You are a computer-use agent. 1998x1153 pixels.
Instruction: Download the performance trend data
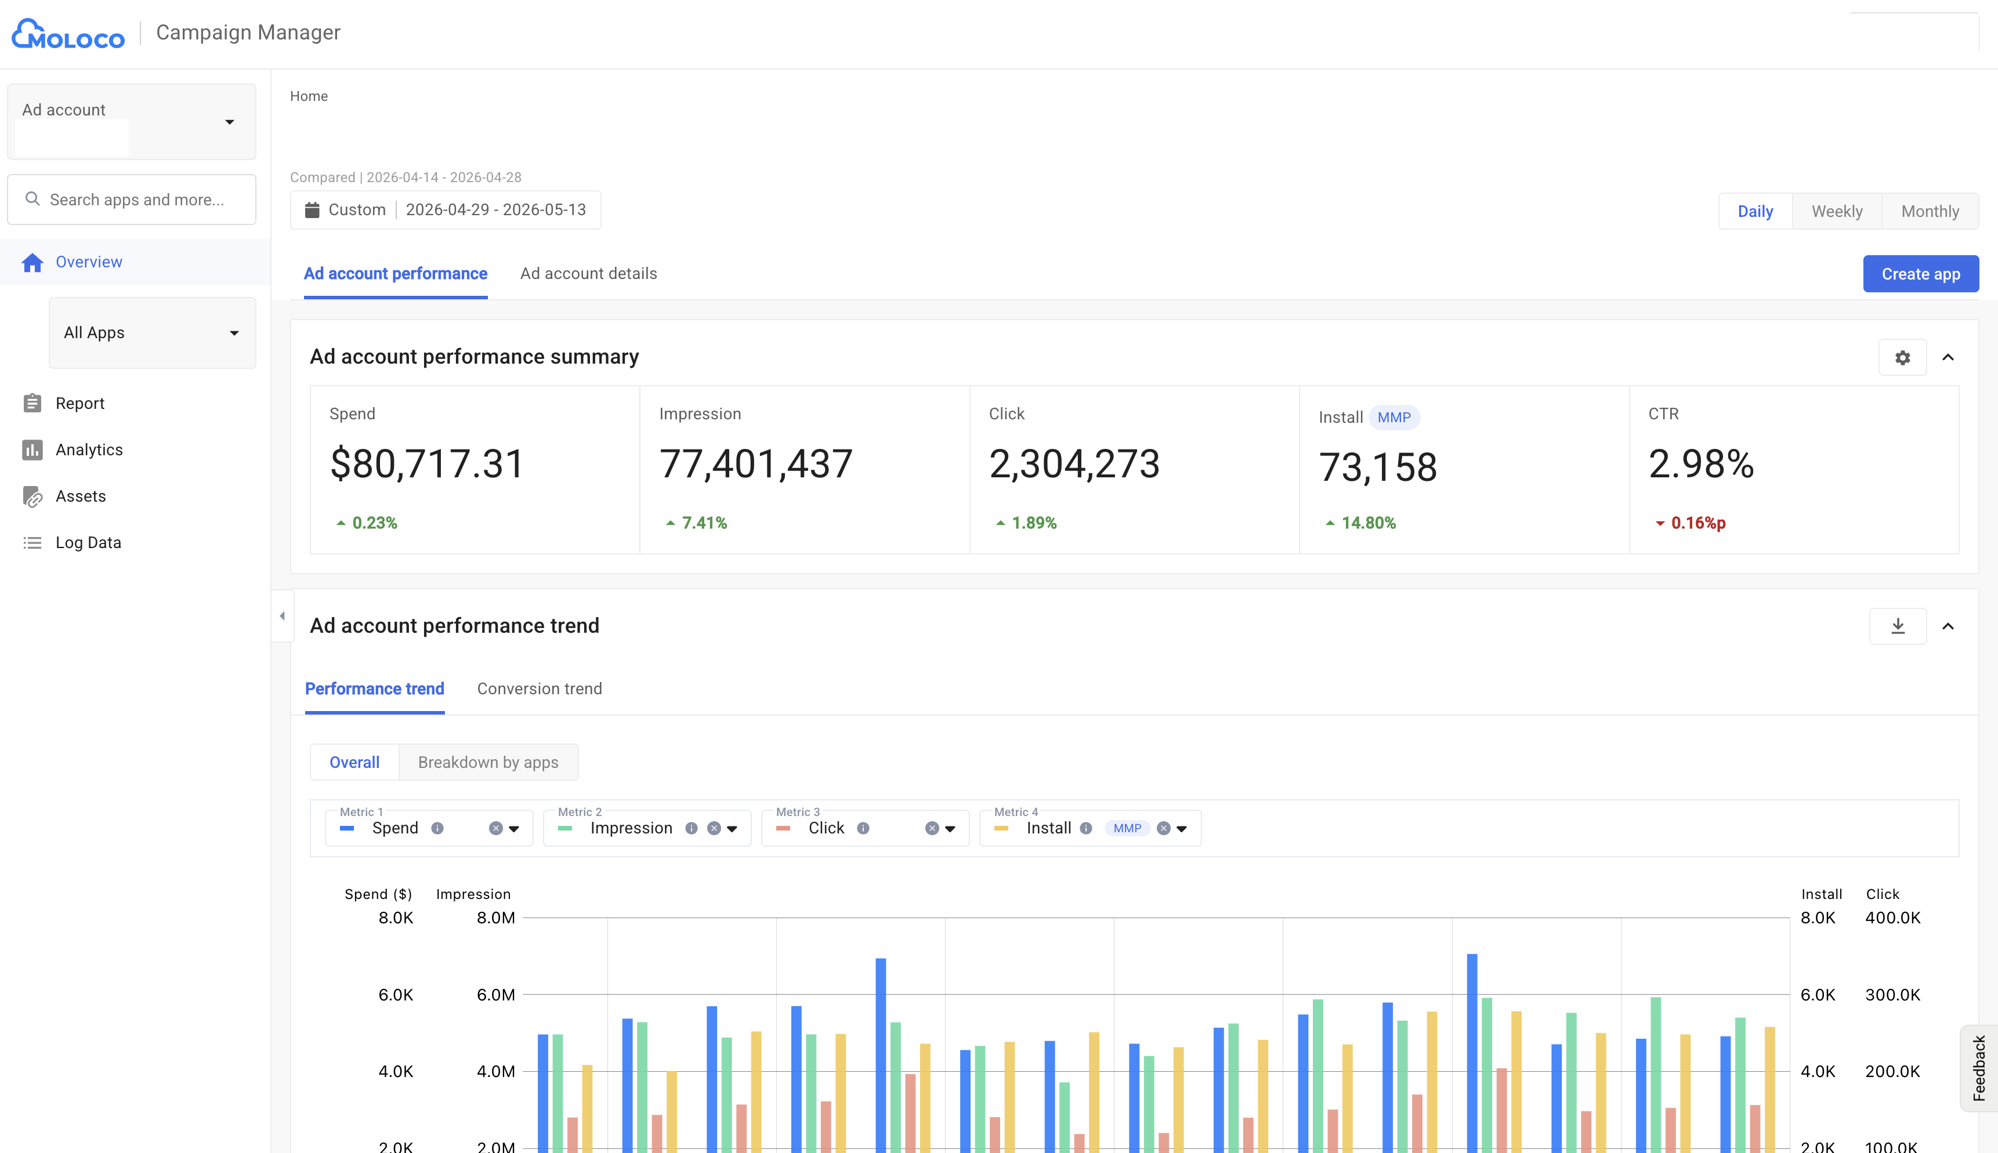(1898, 626)
